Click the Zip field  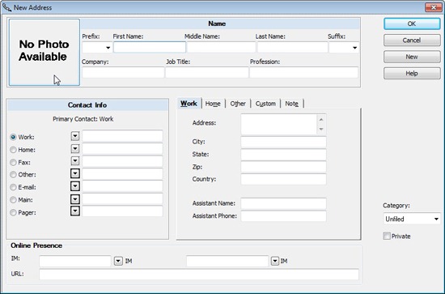tap(283, 167)
